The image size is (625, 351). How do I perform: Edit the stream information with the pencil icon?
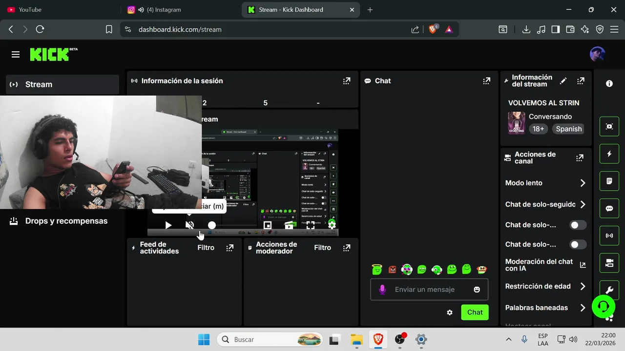[x=563, y=81]
